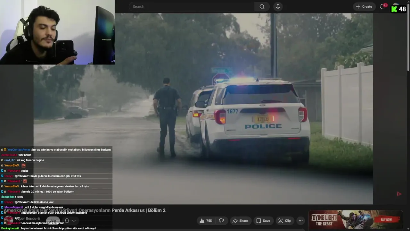Share the video

240,221
